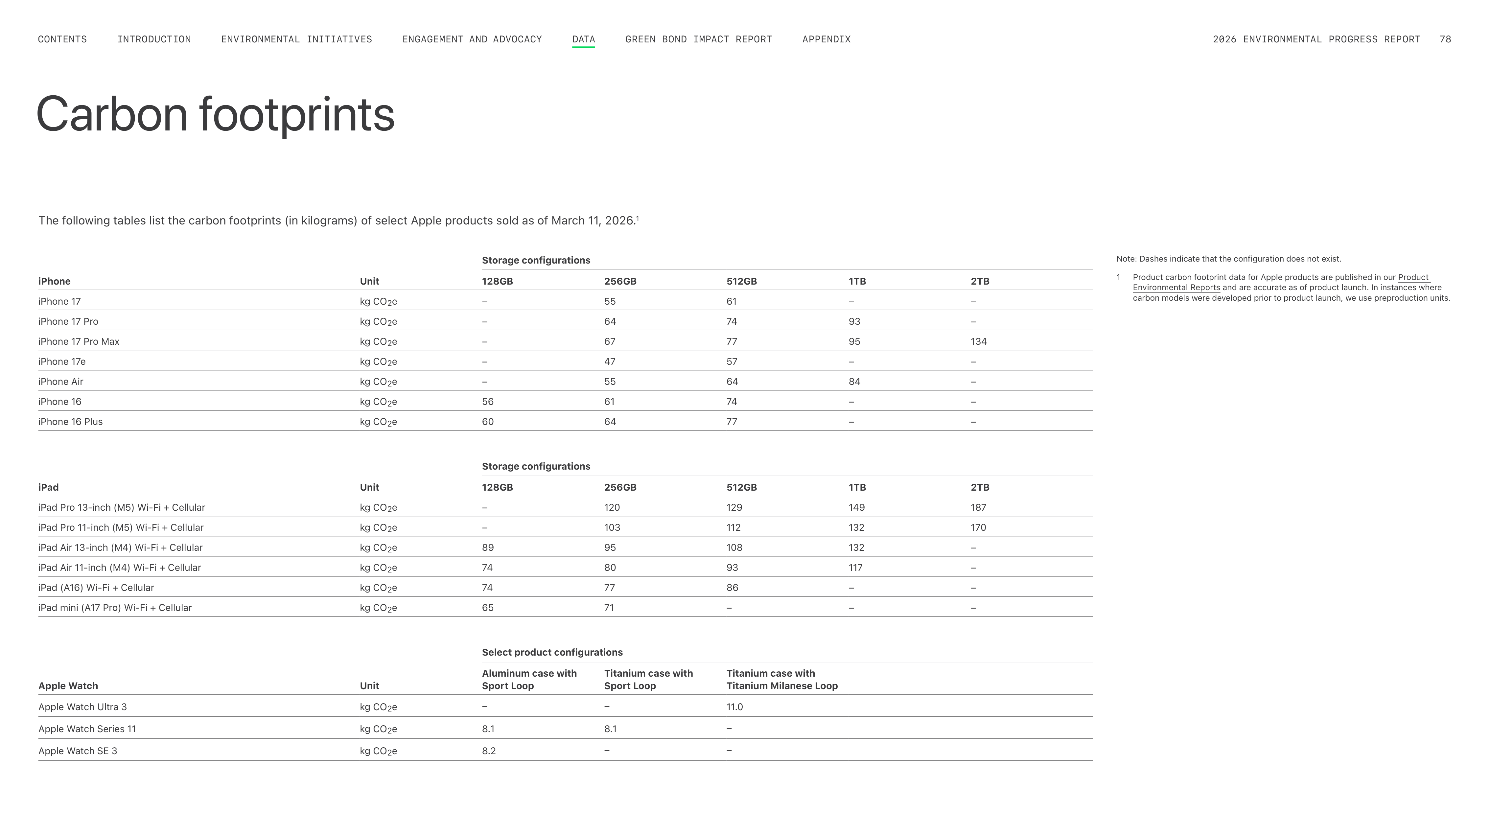Screen dimensions: 1490x838
Task: Click value 56 in iPhone 16 row
Action: tap(488, 402)
